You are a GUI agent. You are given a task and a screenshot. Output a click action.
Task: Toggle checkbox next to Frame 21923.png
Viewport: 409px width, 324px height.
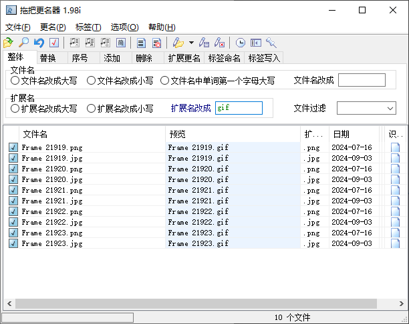(x=13, y=233)
